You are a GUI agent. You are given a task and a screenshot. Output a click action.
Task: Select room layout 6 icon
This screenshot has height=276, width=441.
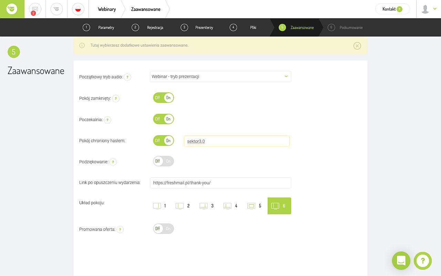click(279, 206)
